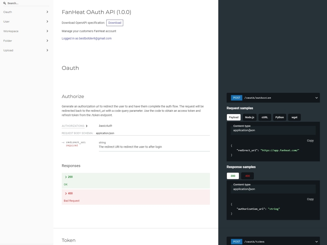Viewport: 327px width, 245px height.
Task: Expand the User sidebar chevron
Action: (47, 22)
